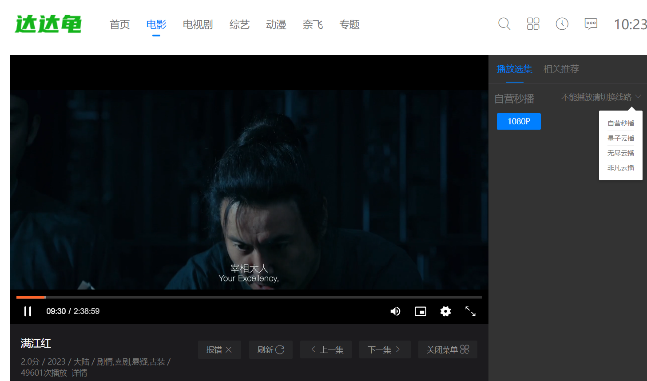Go to previous episode 上一集
The image size is (647, 381).
326,349
